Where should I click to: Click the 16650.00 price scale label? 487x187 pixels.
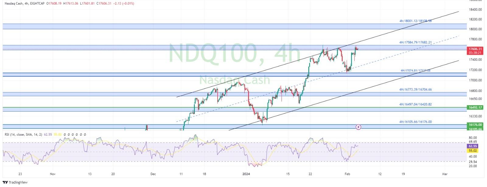(475, 99)
